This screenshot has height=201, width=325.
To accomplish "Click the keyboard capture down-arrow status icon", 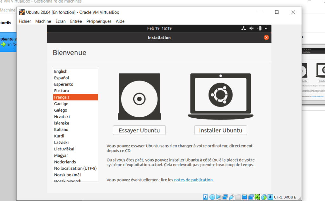I will [270, 197].
